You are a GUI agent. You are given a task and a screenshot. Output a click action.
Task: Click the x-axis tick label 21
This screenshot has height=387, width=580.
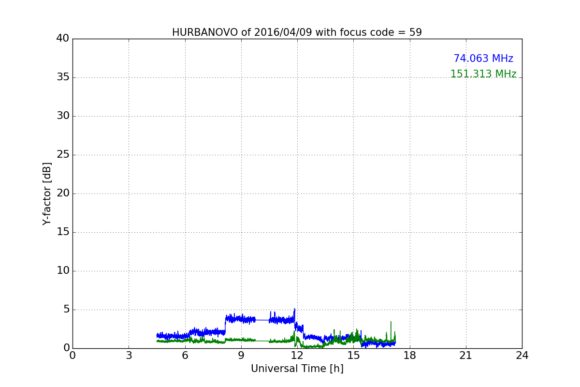point(466,356)
